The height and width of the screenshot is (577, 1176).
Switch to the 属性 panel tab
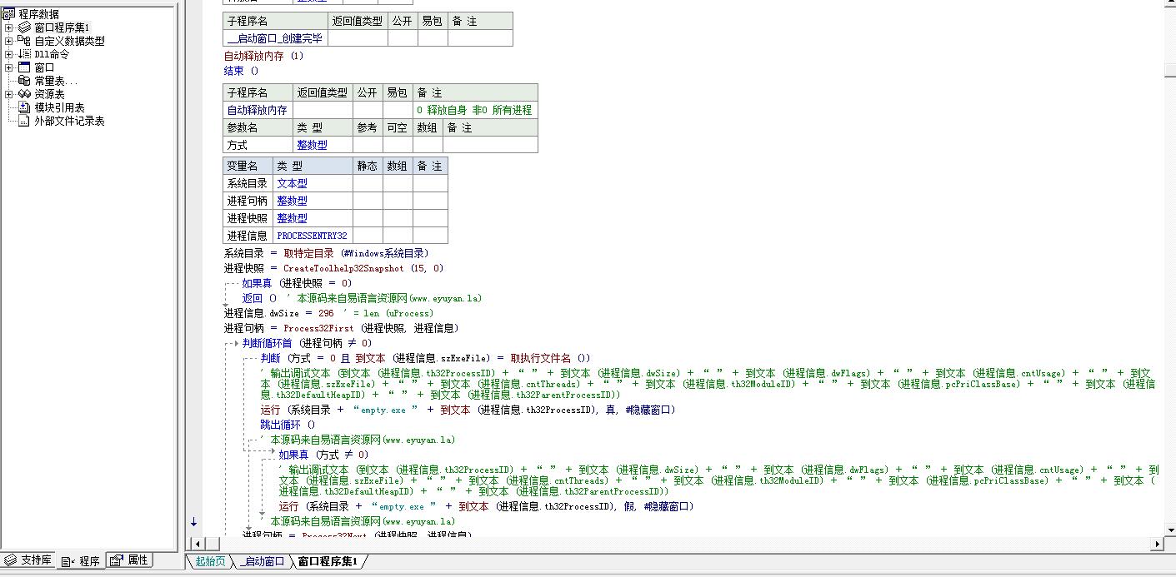tap(128, 560)
